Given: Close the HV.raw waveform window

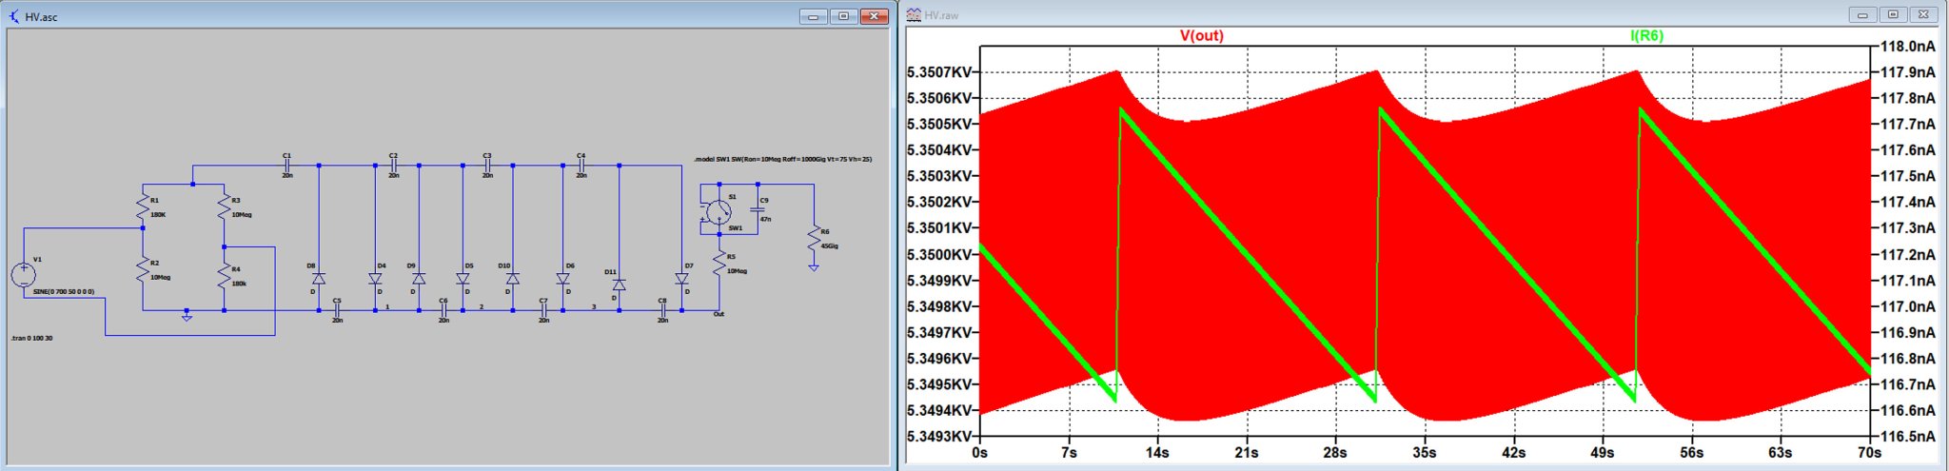Looking at the screenshot, I should click(1923, 14).
